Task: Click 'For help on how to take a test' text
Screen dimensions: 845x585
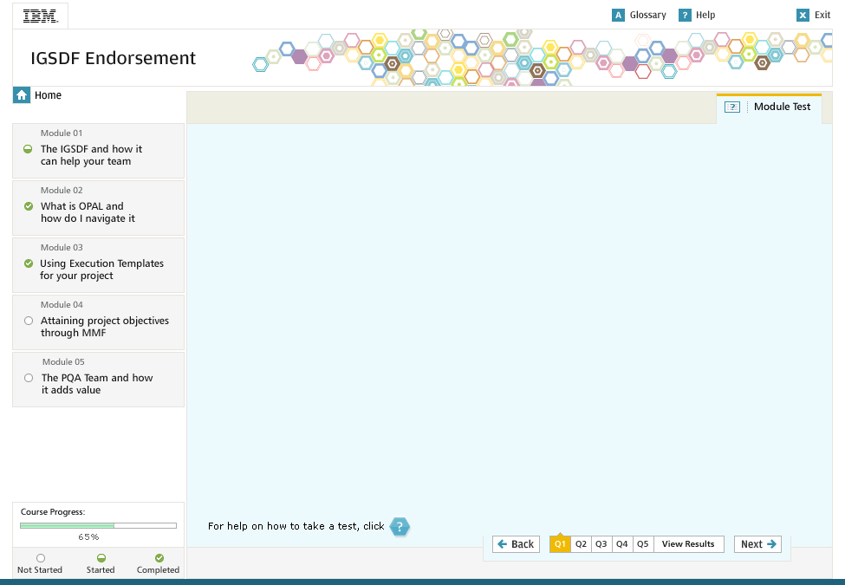Action: (296, 526)
